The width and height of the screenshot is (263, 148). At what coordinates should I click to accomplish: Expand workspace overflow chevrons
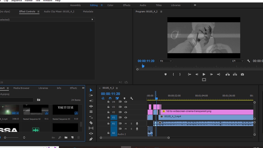point(195,5)
